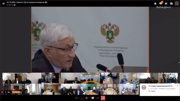This screenshot has width=180, height=101.
Task: Expand camera options arrow
Action: [x=78, y=98]
